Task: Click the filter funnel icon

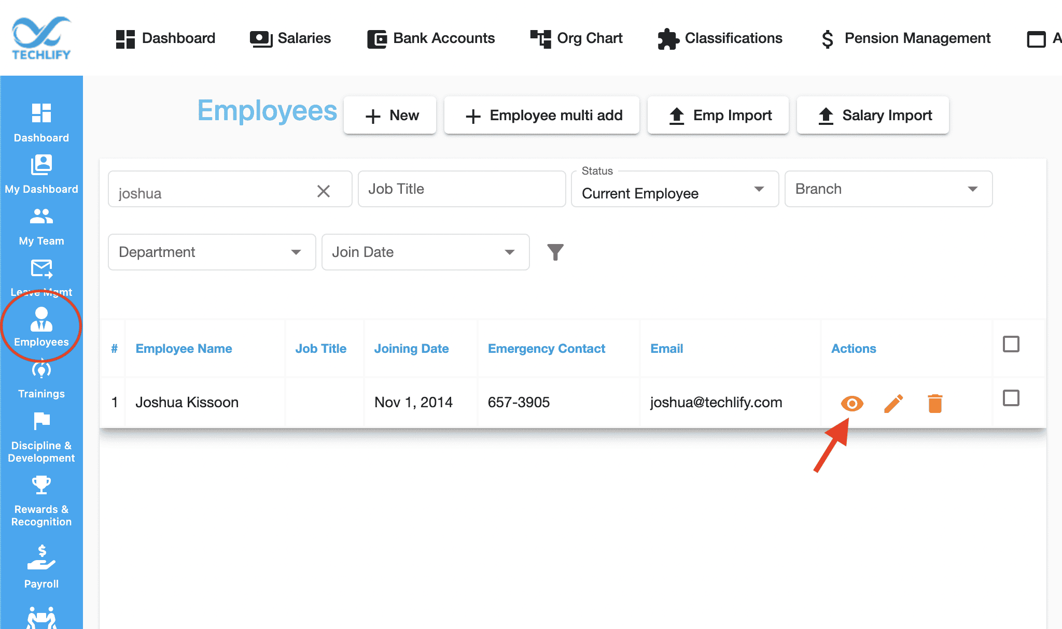Action: coord(555,252)
